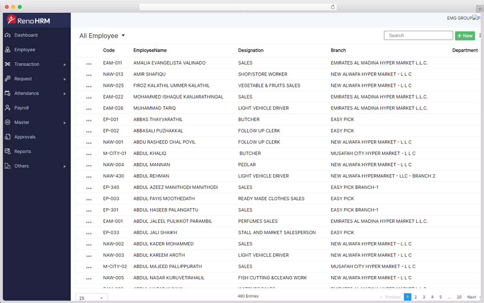
Task: Open the Request menu item
Action: click(23, 79)
